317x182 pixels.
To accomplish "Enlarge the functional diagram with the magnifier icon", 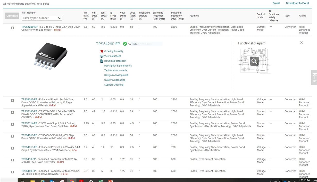I will click(x=254, y=61).
